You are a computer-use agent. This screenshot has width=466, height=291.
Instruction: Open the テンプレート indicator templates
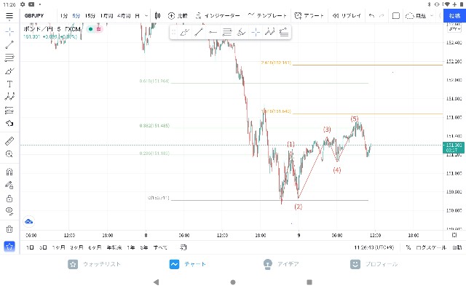[x=267, y=16]
